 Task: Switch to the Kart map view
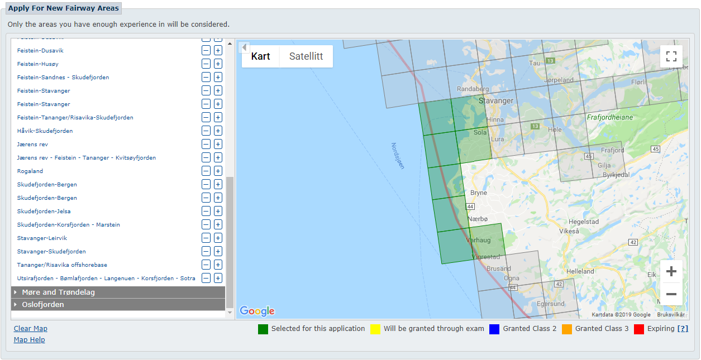click(260, 56)
